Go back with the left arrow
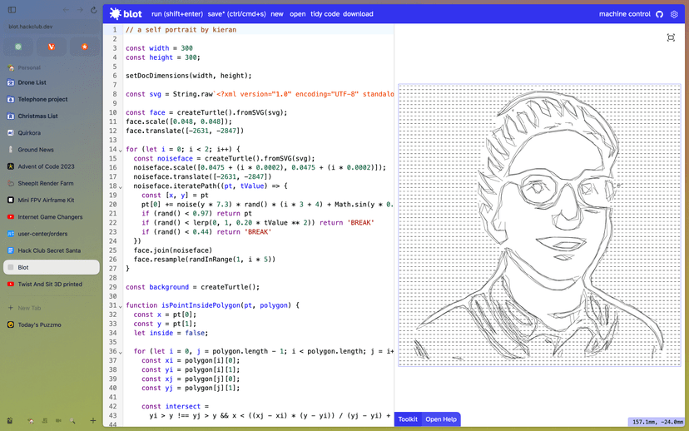 (x=66, y=10)
